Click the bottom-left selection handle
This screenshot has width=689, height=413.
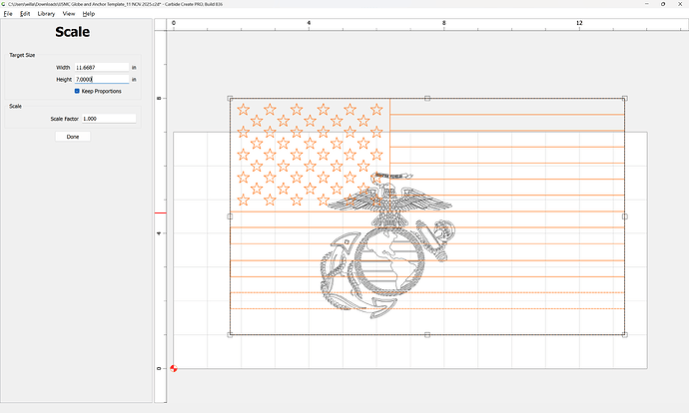231,334
